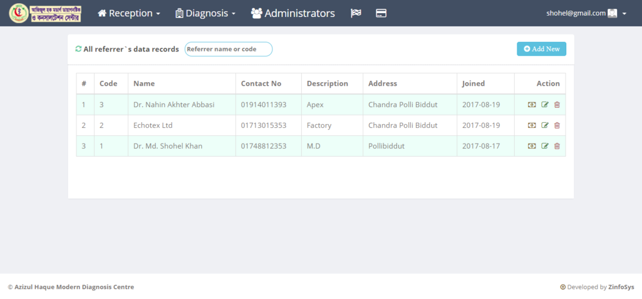642x299 pixels.
Task: Select the Echotex Ltd name cell
Action: pos(153,125)
